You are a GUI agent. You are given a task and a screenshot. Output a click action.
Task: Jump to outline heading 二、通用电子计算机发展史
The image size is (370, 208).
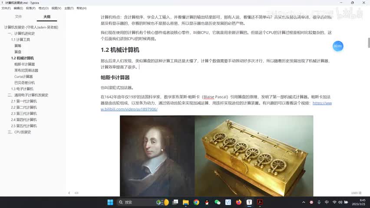[x=28, y=95]
